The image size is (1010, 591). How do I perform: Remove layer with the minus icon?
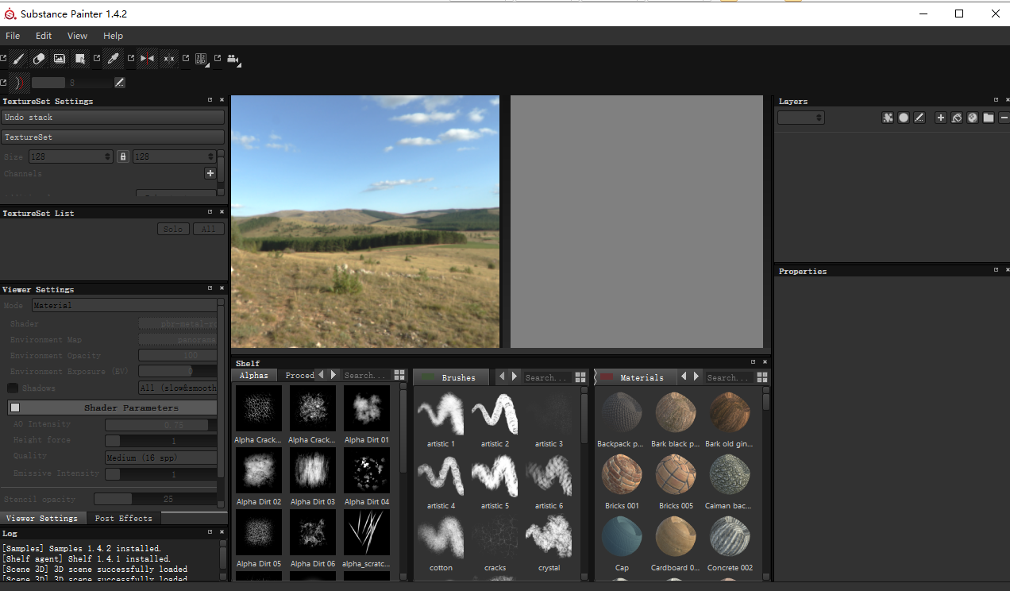point(1004,118)
